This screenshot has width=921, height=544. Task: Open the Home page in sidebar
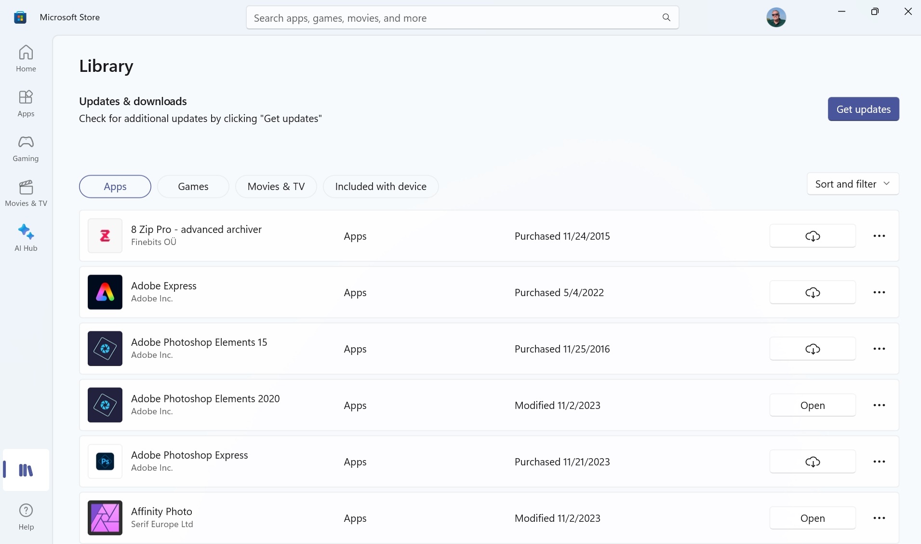click(26, 58)
